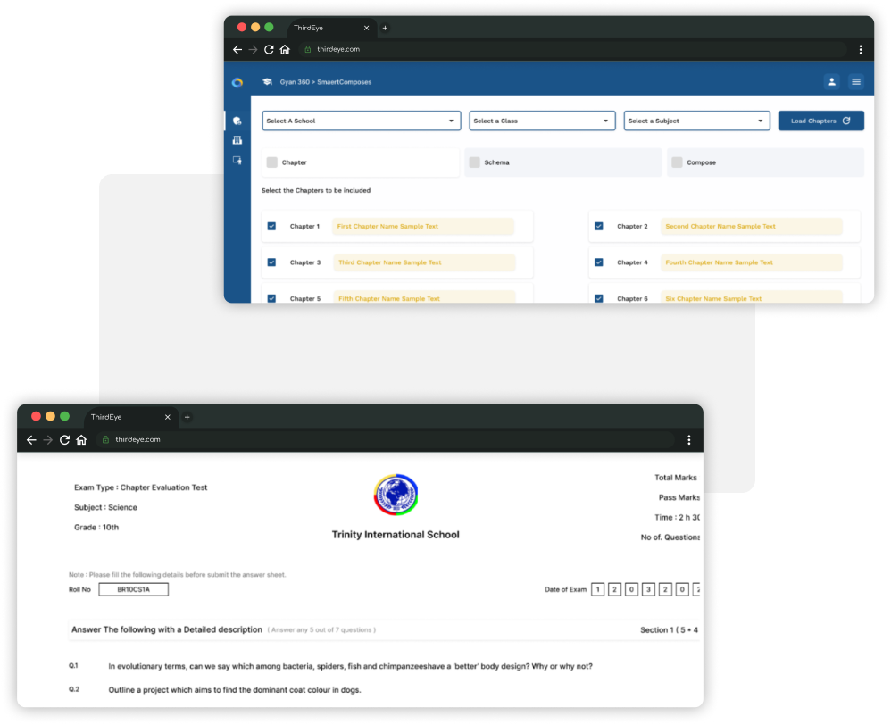This screenshot has height=725, width=891.
Task: Open the hamburger menu in blue header
Action: click(x=856, y=82)
